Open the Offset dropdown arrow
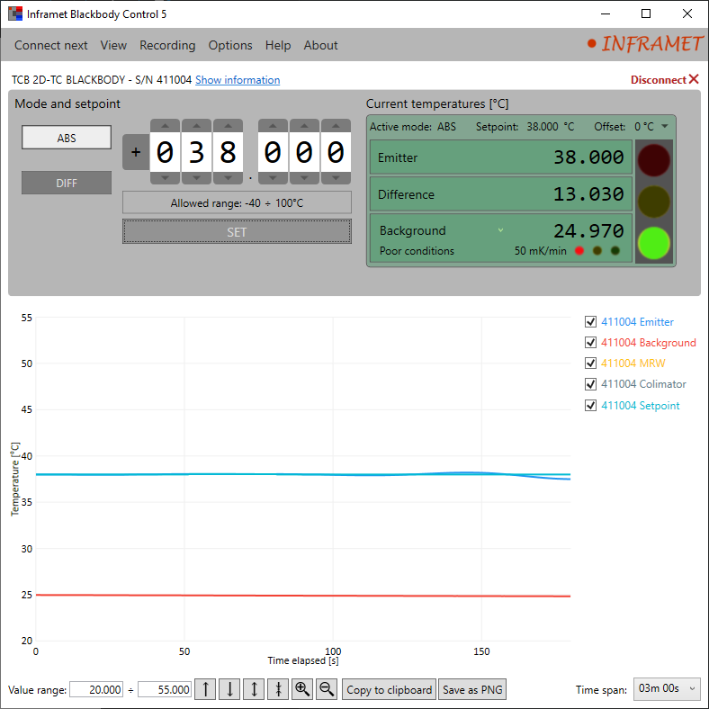 (664, 126)
